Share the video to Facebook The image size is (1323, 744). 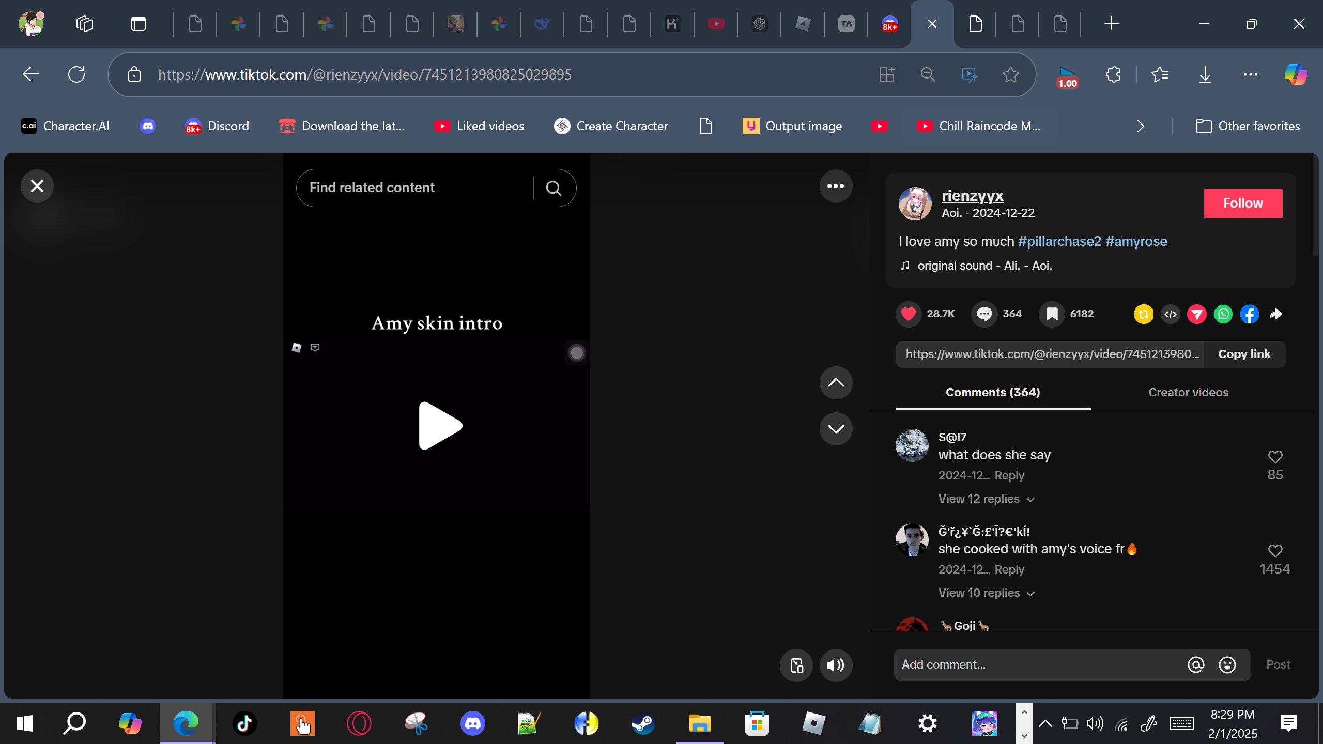(1249, 314)
